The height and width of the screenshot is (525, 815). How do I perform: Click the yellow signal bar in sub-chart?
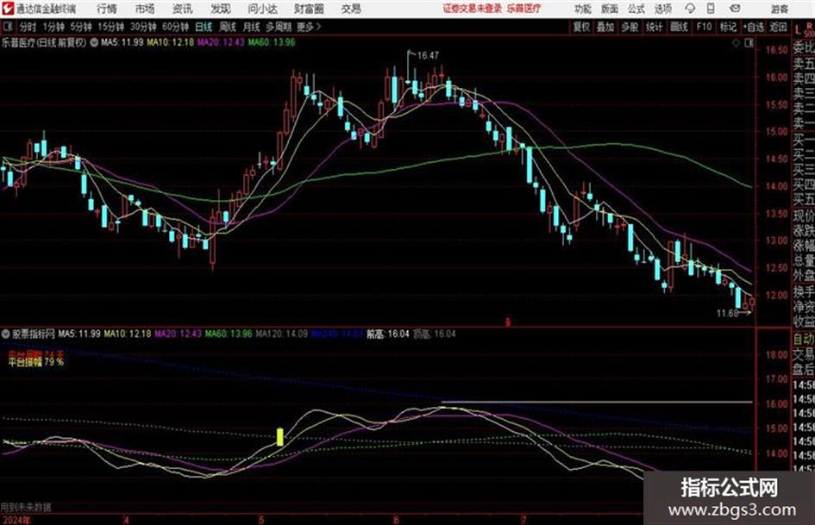coord(280,436)
